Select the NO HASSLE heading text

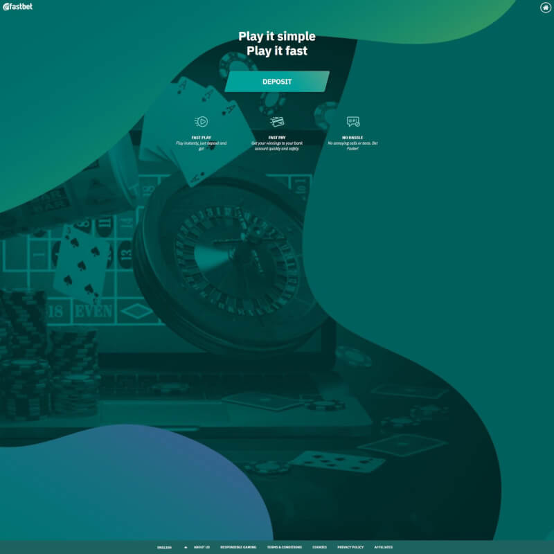(352, 138)
